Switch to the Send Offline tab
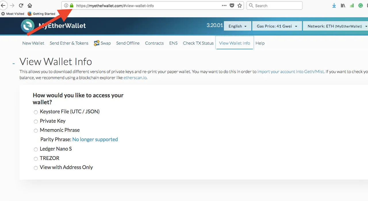368x201 pixels. pos(128,43)
